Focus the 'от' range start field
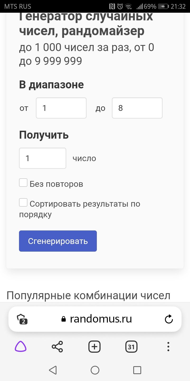This screenshot has width=190, height=381. (x=61, y=108)
